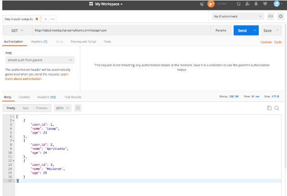Click the heart icon in header
This screenshot has height=196, width=287.
click(265, 4)
